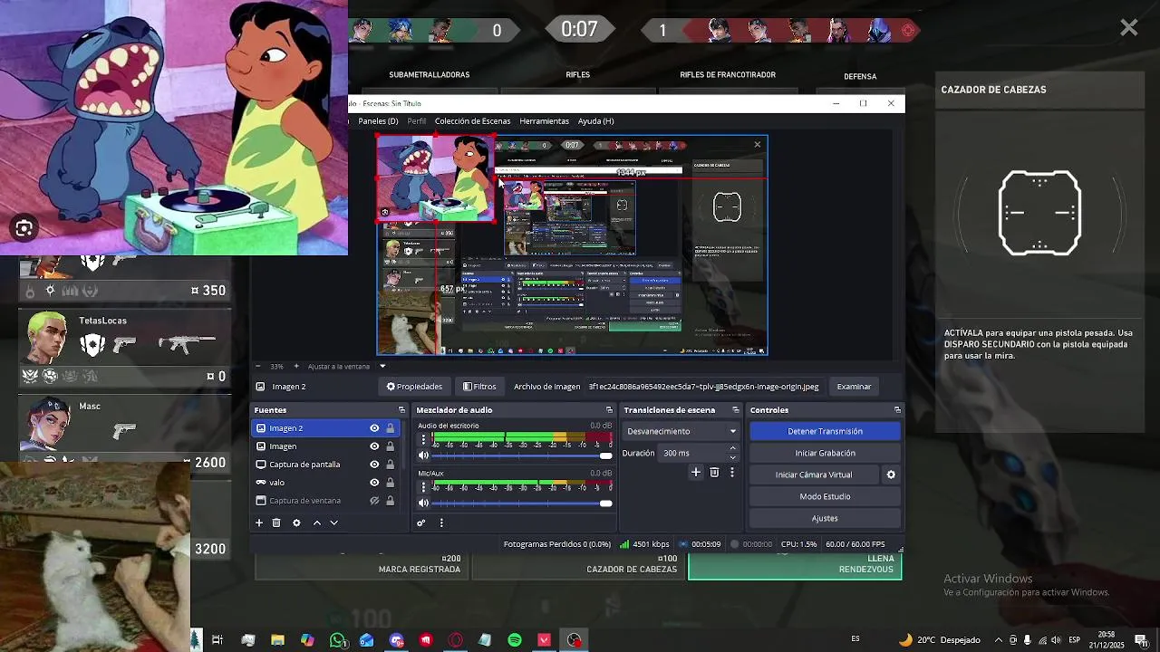The height and width of the screenshot is (652, 1160).
Task: Toggle lock on Captura de pantalla source
Action: point(391,465)
